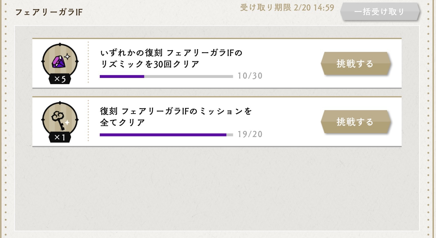Click the リズミックを30回クリア mission description
The width and height of the screenshot is (436, 238).
(171, 58)
